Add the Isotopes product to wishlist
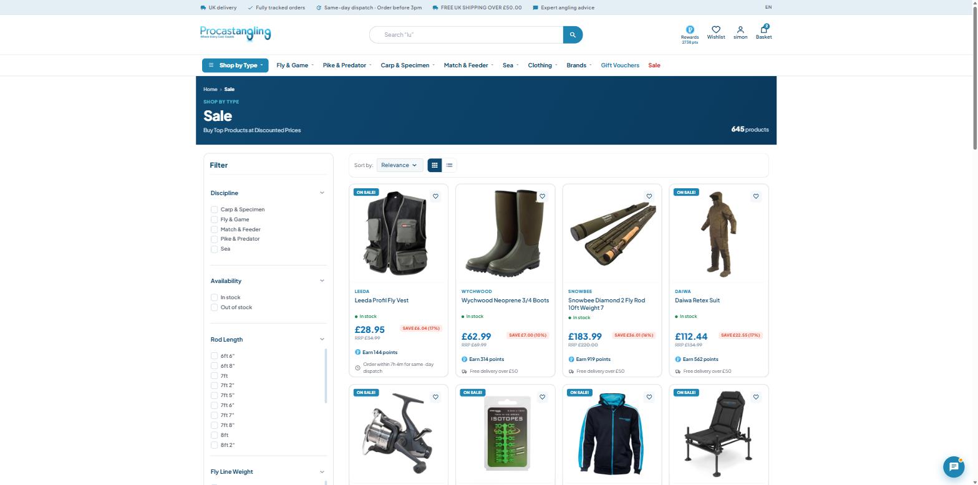Viewport: 978px width, 485px height. tap(542, 397)
